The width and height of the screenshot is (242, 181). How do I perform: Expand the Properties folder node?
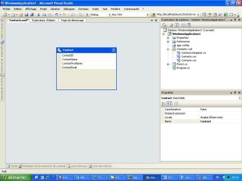pos(168,38)
